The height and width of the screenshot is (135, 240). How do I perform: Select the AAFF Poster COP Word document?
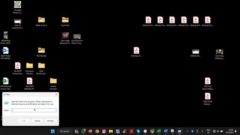click(6, 53)
